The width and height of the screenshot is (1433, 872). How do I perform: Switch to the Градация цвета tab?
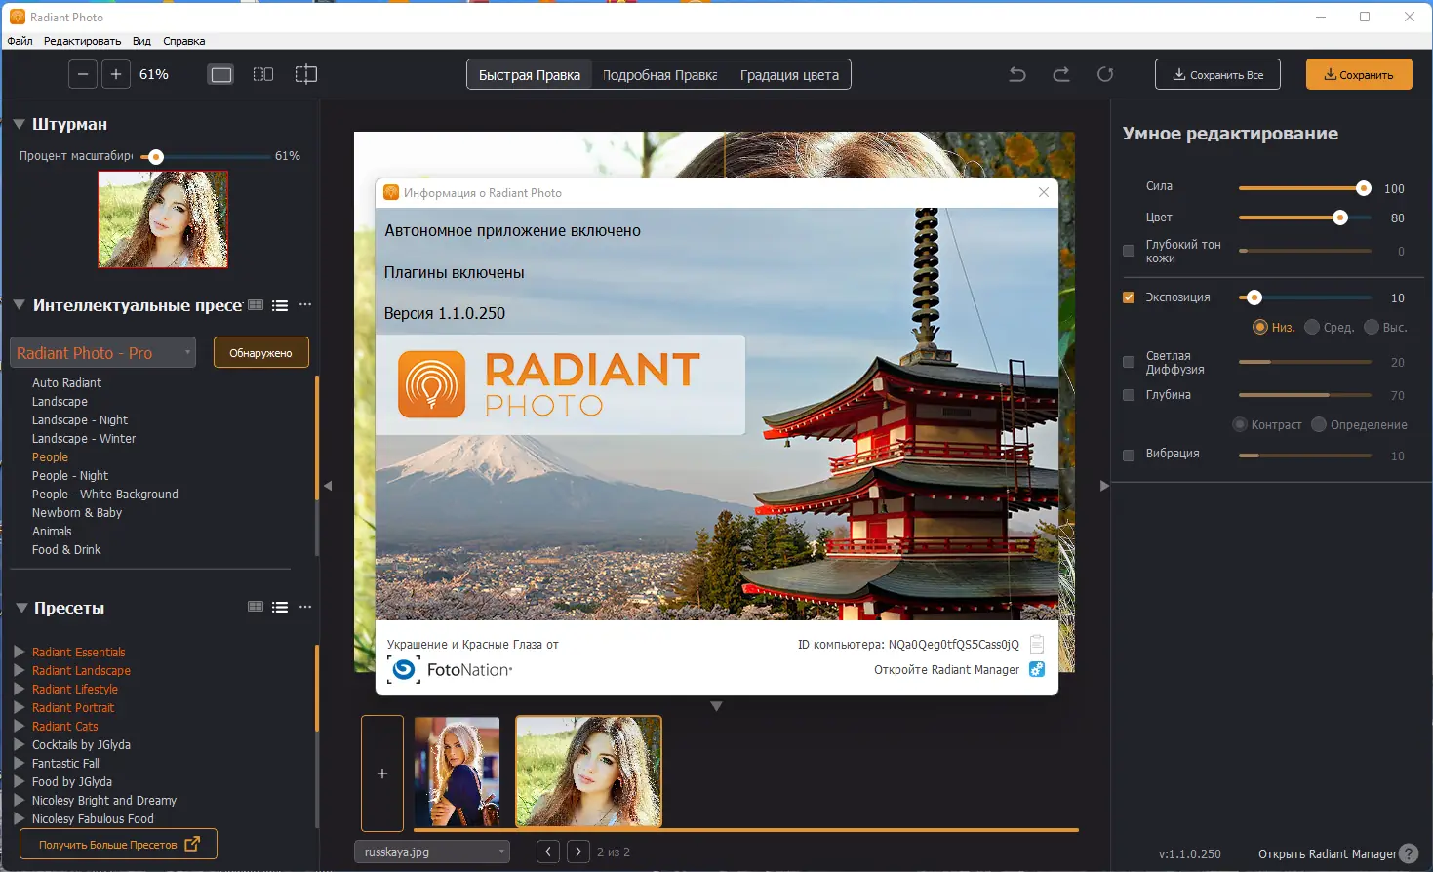[x=788, y=73]
